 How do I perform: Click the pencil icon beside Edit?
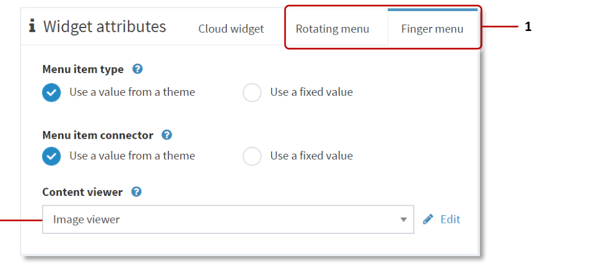coord(428,219)
